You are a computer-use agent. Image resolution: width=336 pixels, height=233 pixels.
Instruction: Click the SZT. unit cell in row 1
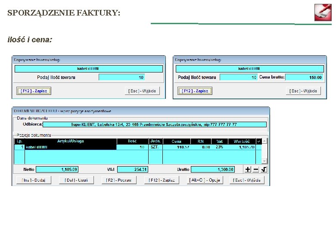tap(156, 147)
